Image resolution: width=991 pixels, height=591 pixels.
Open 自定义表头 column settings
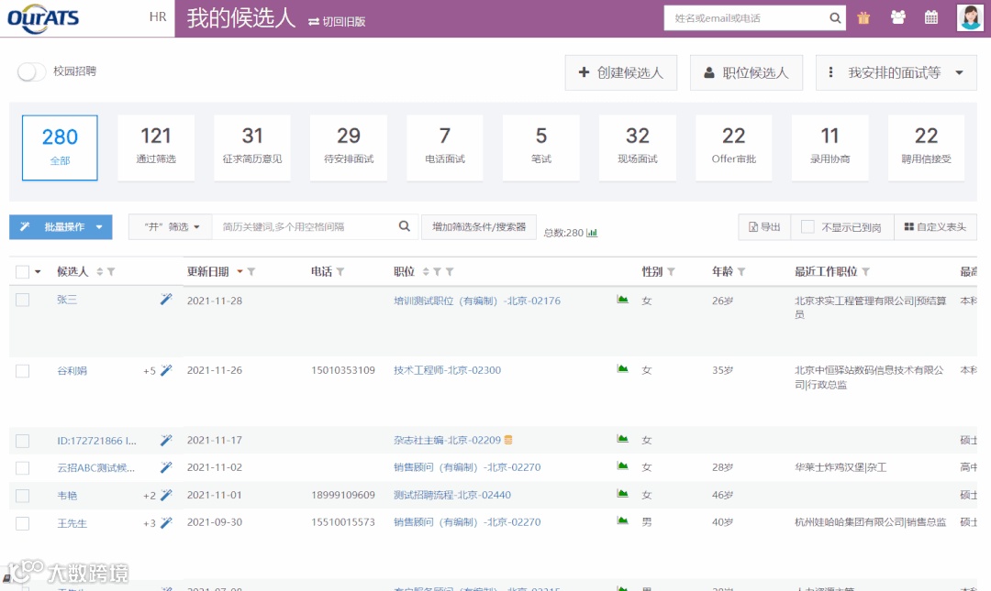(x=935, y=226)
